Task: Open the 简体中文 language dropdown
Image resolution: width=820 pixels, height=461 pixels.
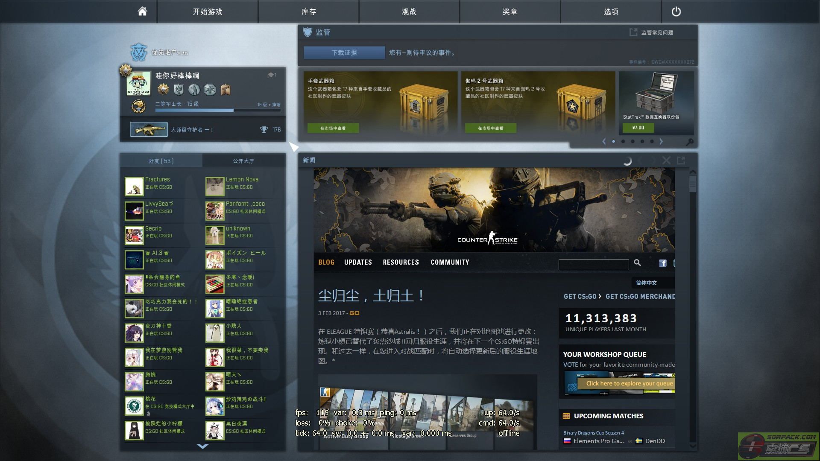Action: [x=653, y=283]
